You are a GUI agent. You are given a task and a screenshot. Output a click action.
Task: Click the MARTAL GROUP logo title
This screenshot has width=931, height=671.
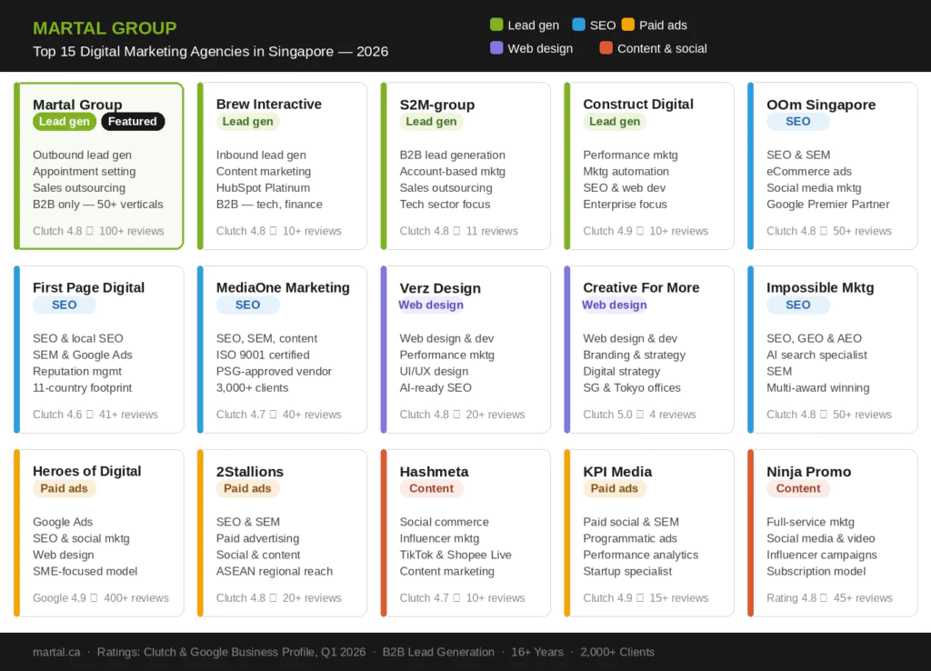(x=105, y=28)
